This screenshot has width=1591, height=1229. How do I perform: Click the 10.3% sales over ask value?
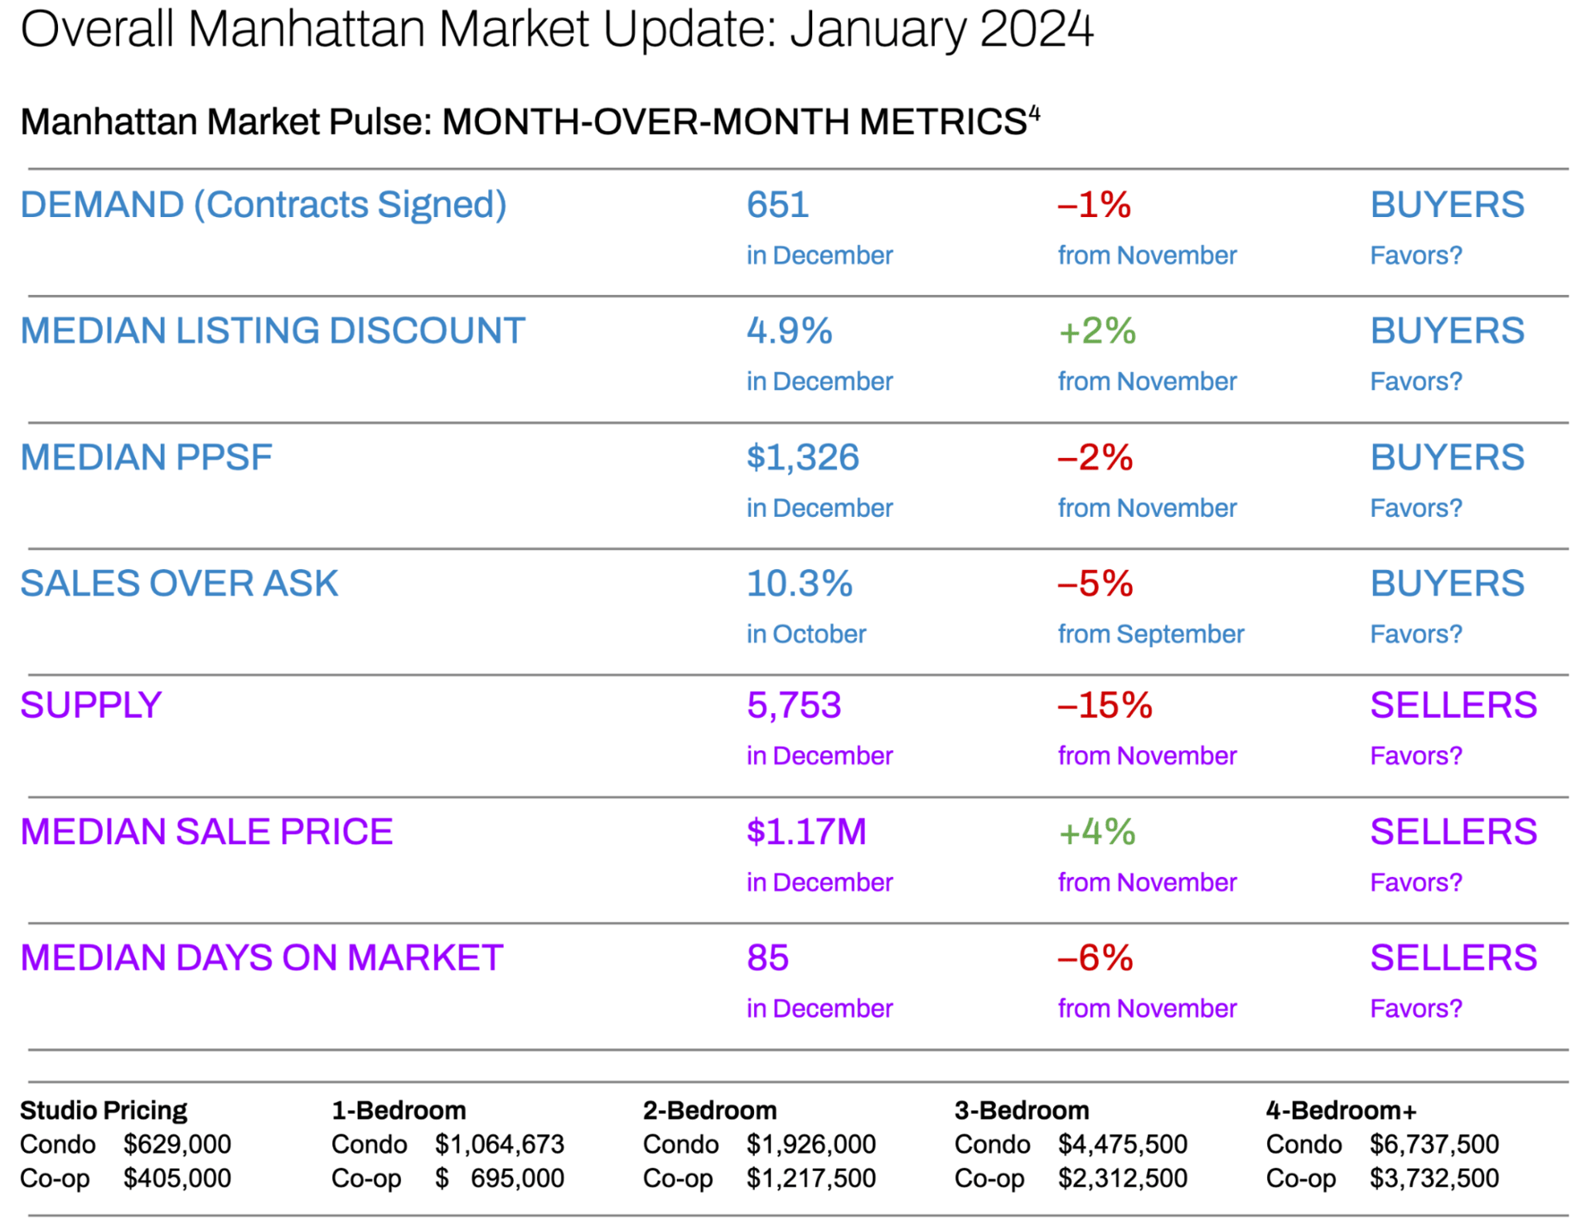click(x=799, y=584)
